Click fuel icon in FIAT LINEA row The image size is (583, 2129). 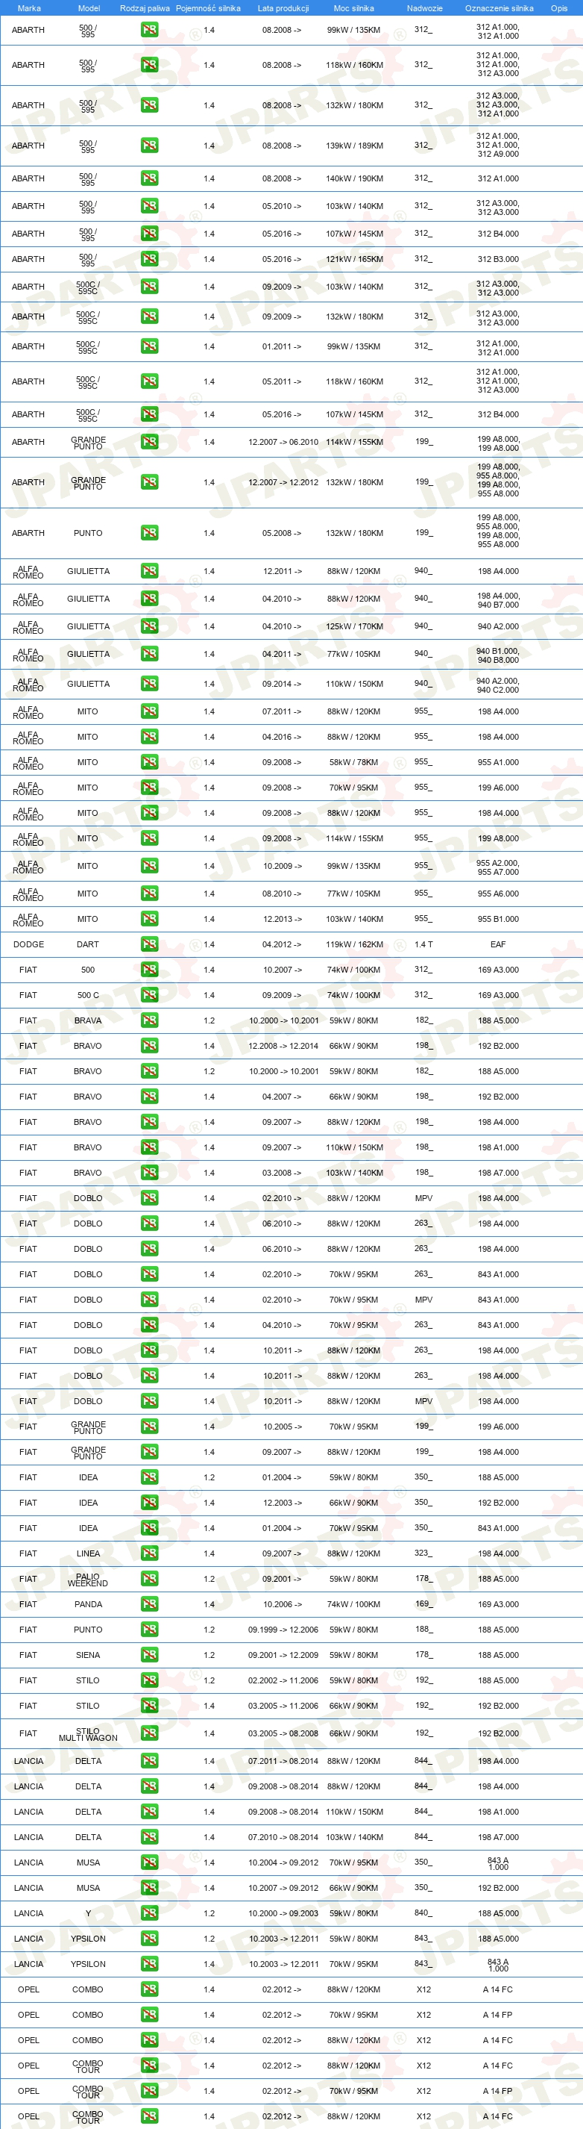pos(149,1553)
